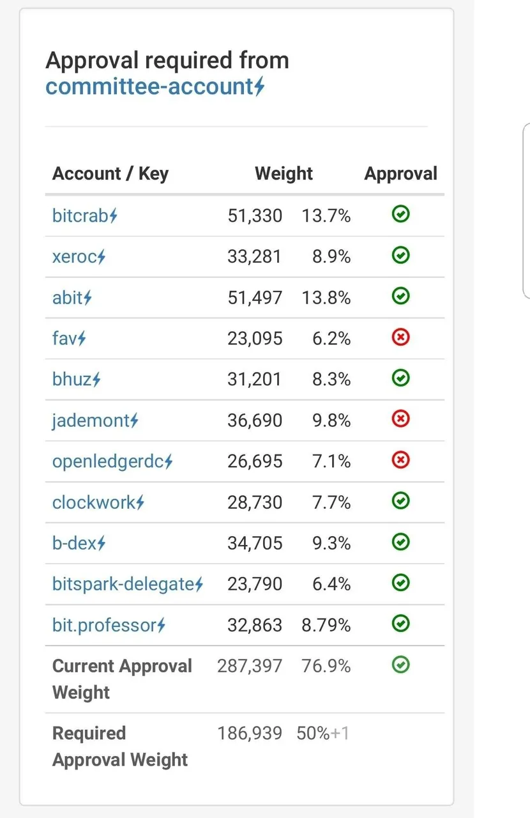Image resolution: width=530 pixels, height=818 pixels.
Task: Click the Current Approval Weight green check
Action: (400, 665)
